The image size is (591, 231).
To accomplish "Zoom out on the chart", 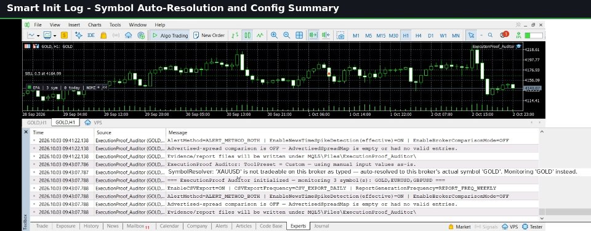I will click(x=286, y=35).
